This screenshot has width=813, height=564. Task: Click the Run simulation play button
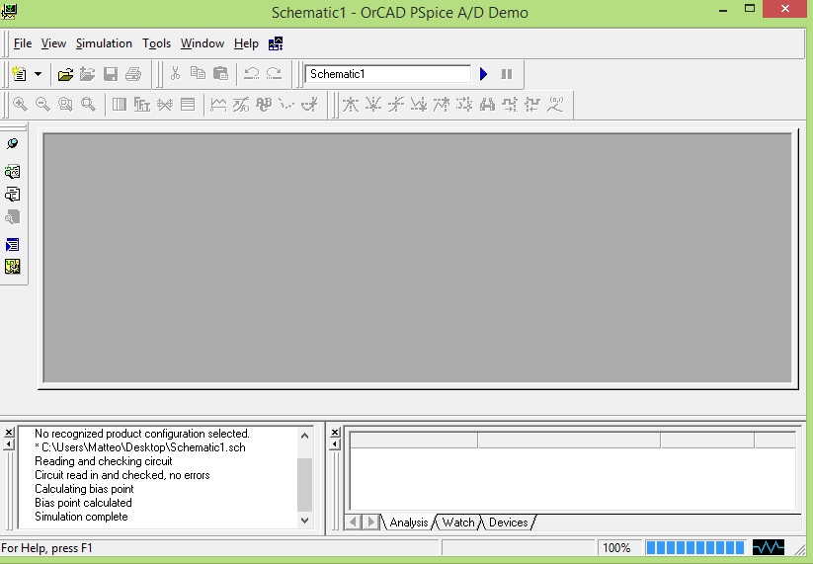pos(484,74)
